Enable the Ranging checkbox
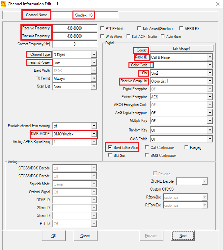The height and width of the screenshot is (250, 223). [x=186, y=147]
